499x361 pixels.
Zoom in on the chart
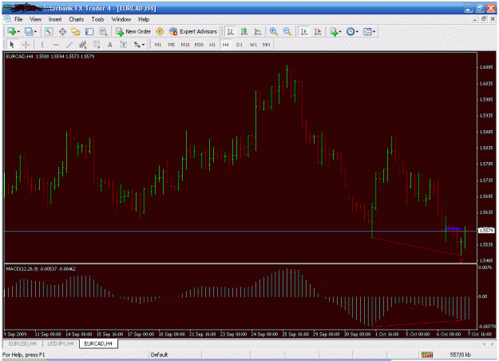pos(273,31)
